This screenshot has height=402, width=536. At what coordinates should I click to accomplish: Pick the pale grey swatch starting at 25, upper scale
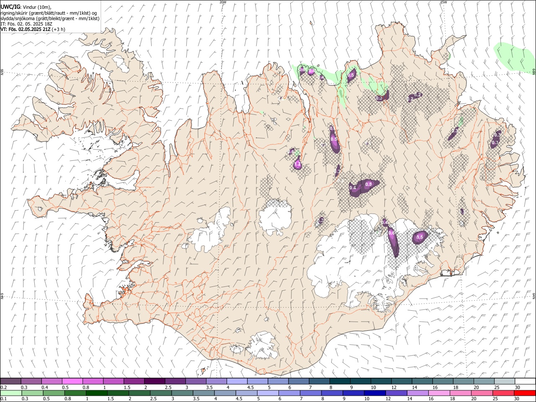(x=504, y=381)
